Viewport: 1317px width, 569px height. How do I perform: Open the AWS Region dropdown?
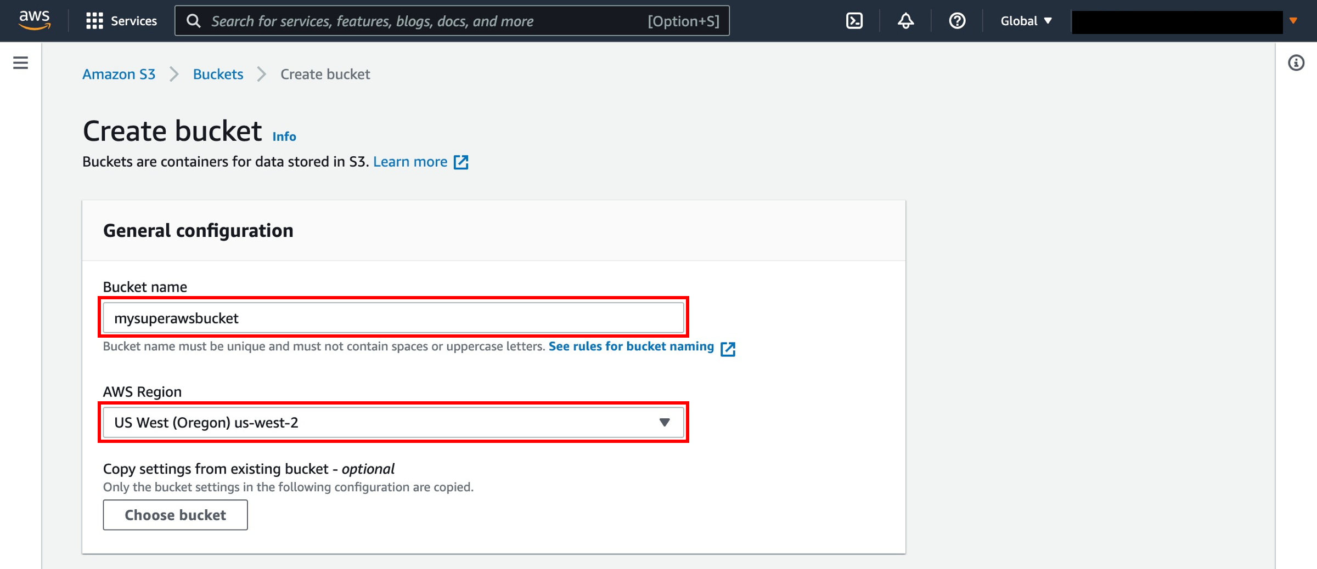coord(393,422)
